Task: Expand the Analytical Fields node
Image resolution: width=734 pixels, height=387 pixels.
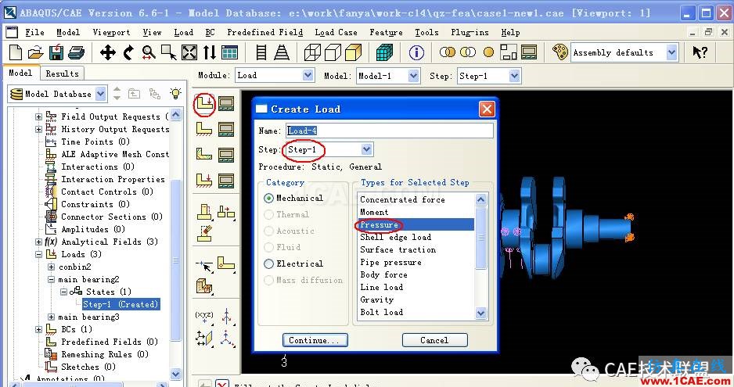Action: (39, 242)
